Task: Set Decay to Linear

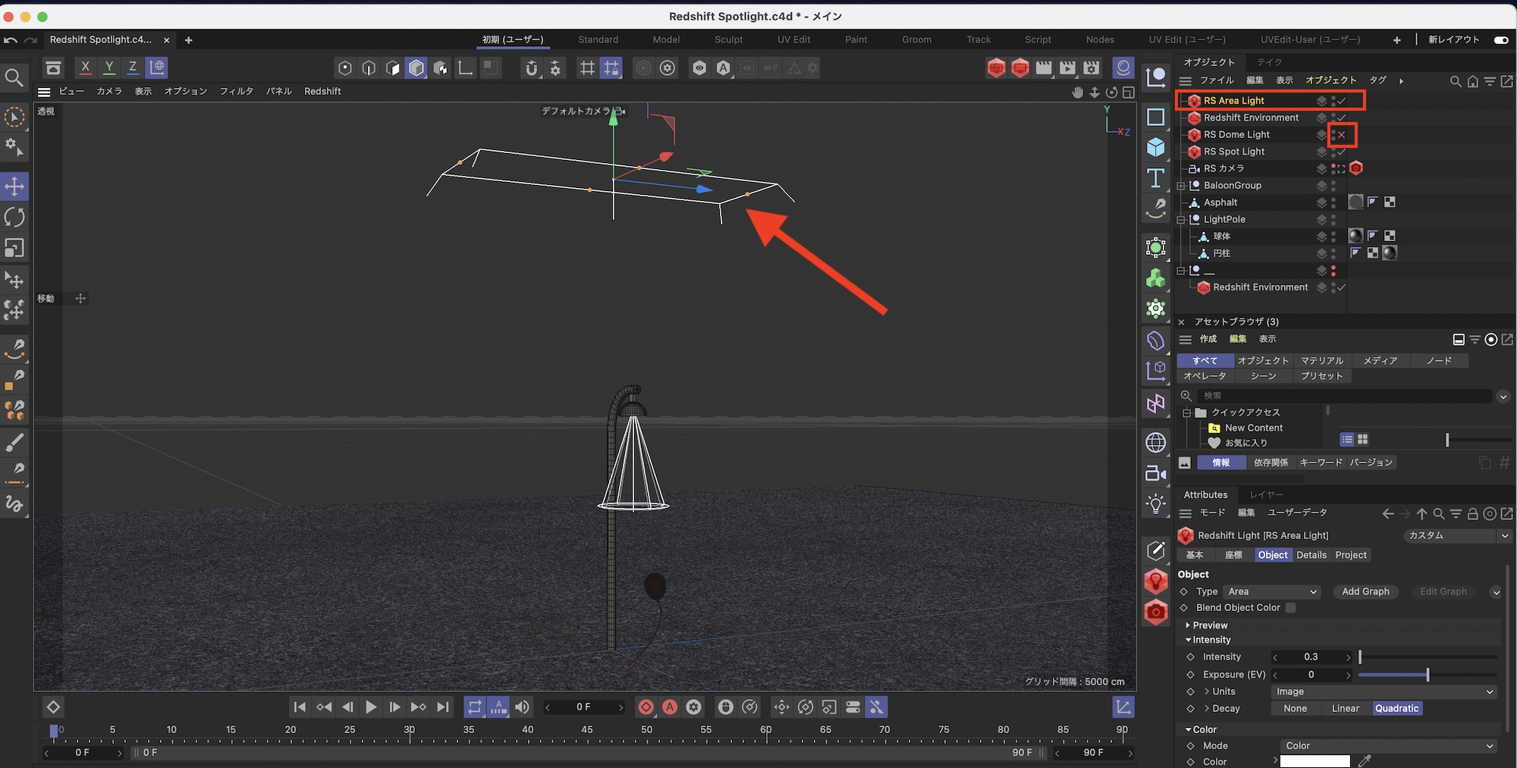Action: point(1345,708)
